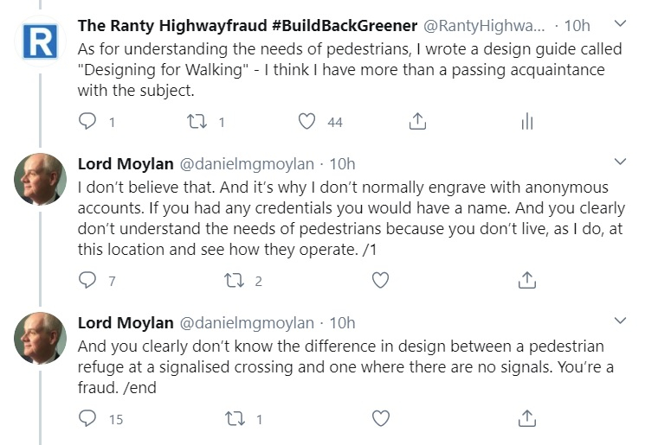Share the "You're a fraud" tweet
The image size is (645, 445).
click(x=526, y=419)
